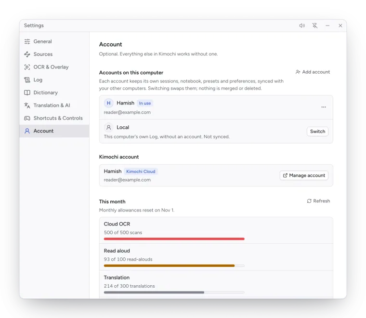Open Manage account external link
366x318 pixels.
point(304,175)
